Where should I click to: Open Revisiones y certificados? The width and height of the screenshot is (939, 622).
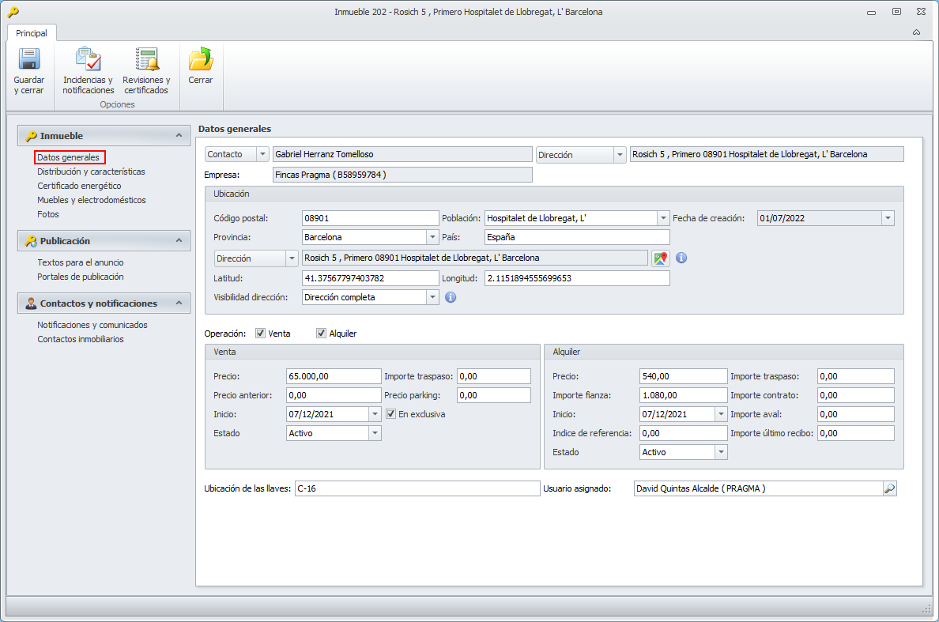point(146,60)
